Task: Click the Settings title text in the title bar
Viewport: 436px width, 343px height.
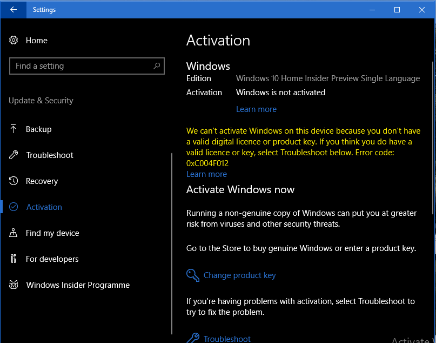Action: [44, 10]
